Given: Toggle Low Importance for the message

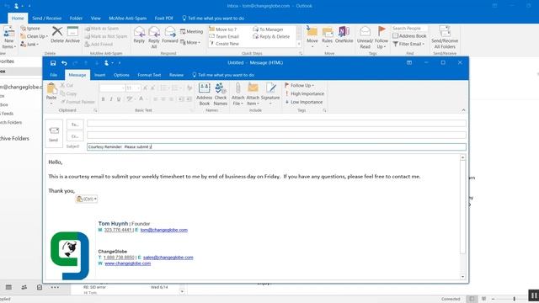Looking at the screenshot, I should pos(303,102).
